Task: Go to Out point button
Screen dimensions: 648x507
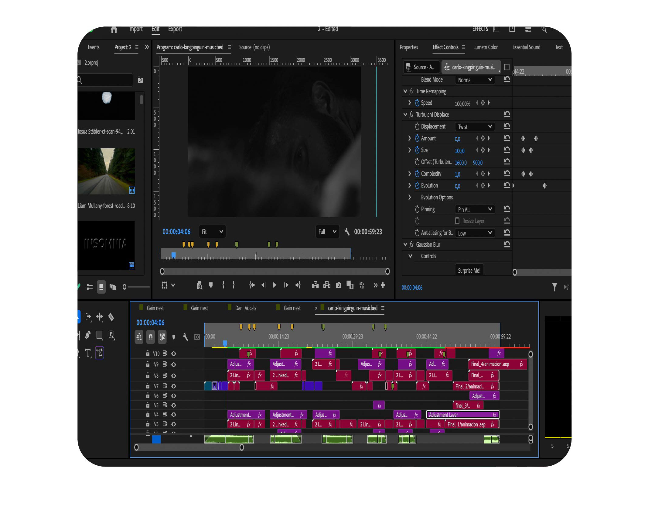Action: (x=298, y=285)
